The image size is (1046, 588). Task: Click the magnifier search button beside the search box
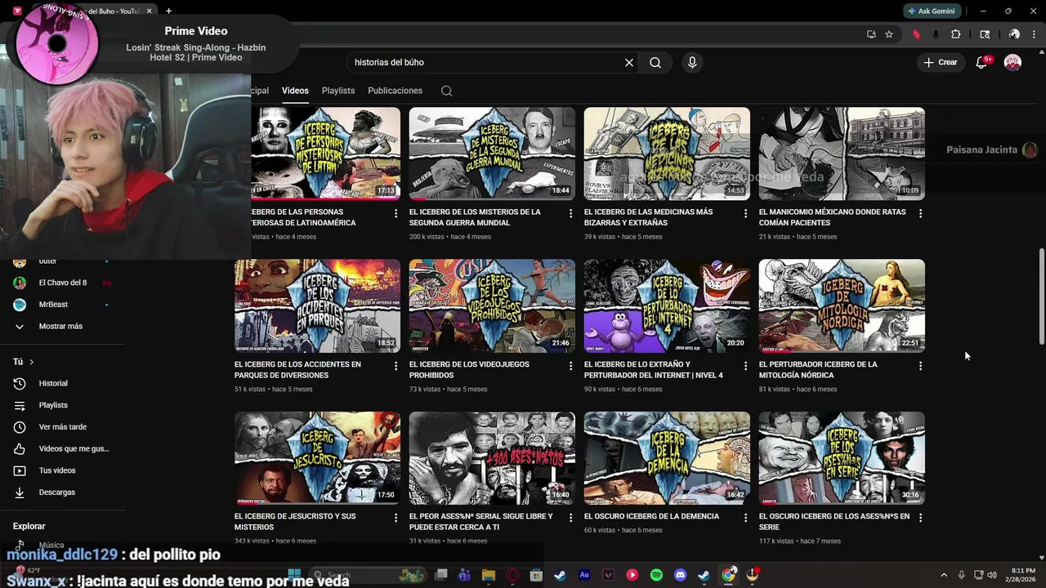[655, 62]
